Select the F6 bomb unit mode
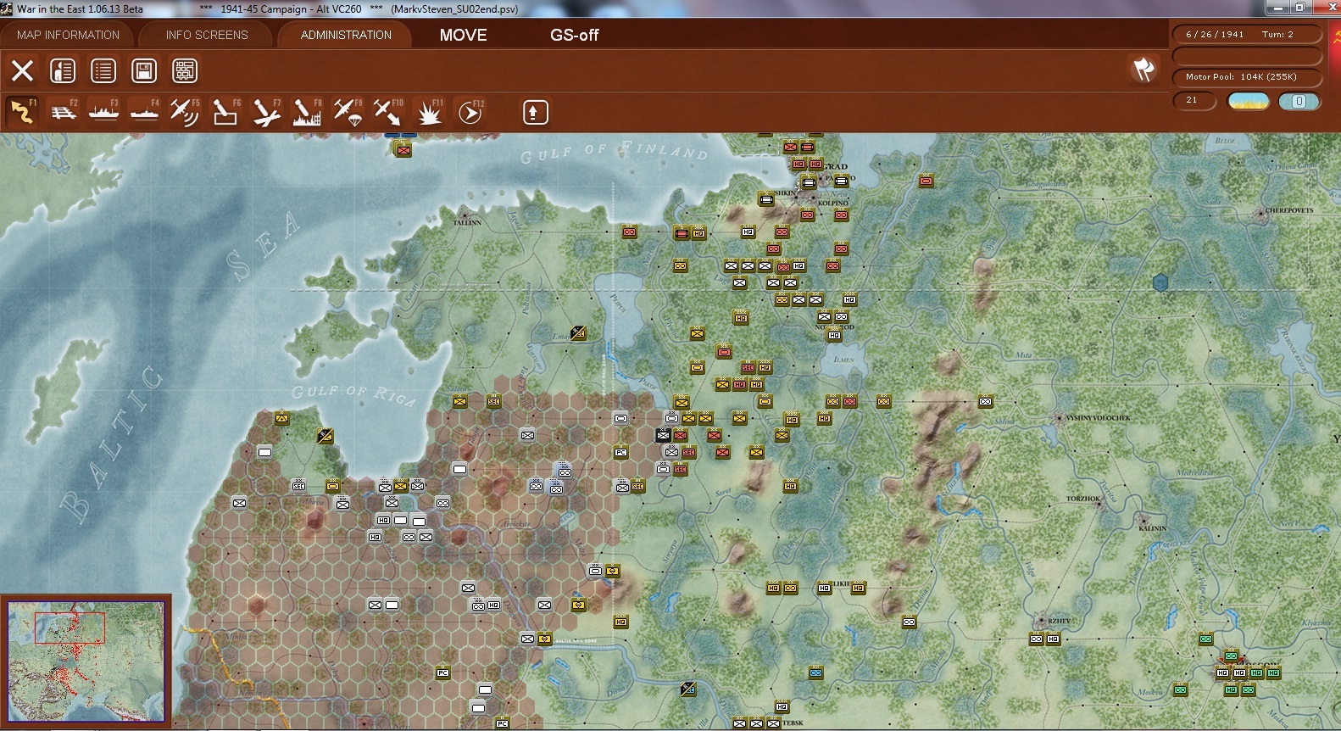1341x731 pixels. coord(225,112)
